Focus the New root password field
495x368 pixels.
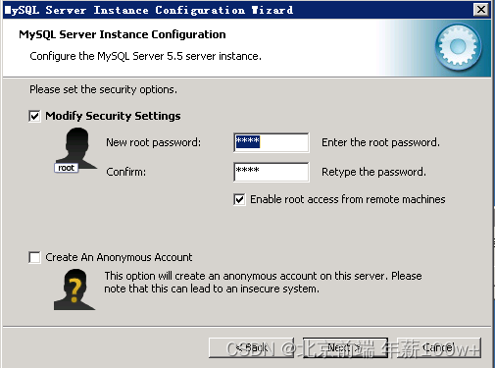point(272,142)
